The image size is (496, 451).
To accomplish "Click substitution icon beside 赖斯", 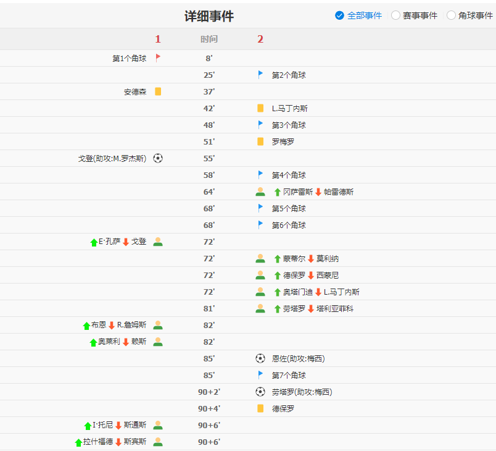I will (158, 342).
